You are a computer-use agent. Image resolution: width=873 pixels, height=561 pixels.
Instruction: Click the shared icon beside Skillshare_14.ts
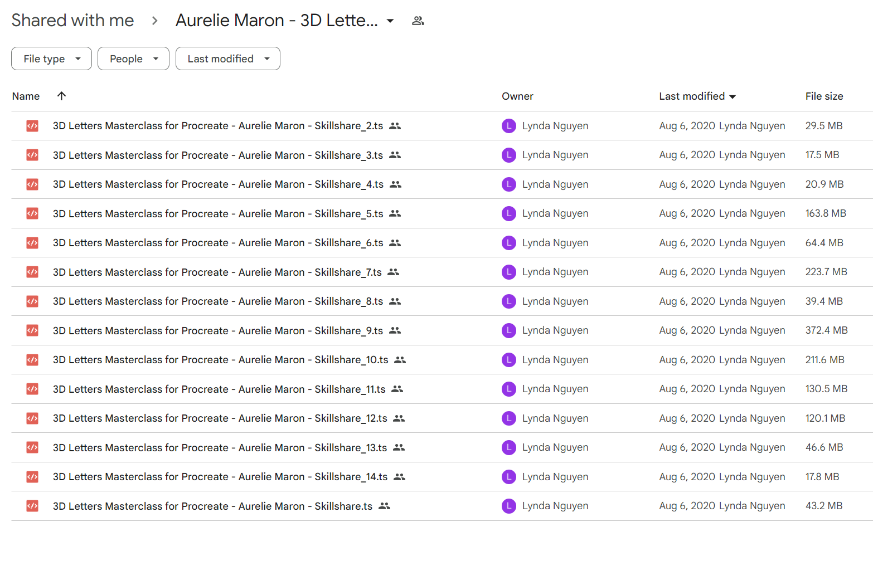pyautogui.click(x=400, y=477)
